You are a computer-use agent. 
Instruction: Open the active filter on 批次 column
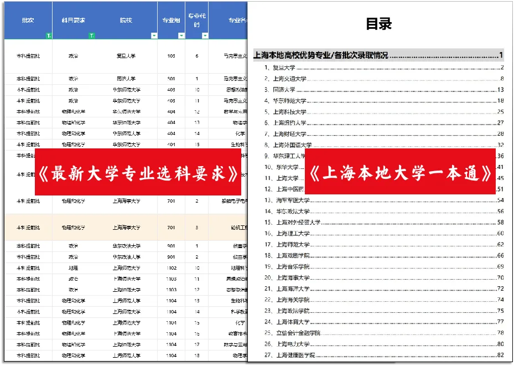[49, 36]
